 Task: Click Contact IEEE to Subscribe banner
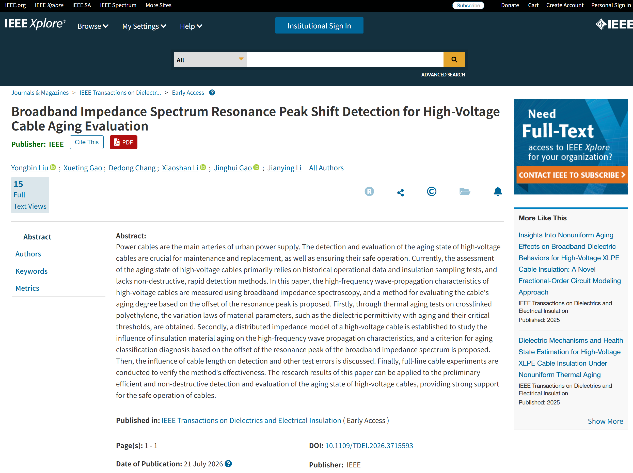[x=572, y=175]
